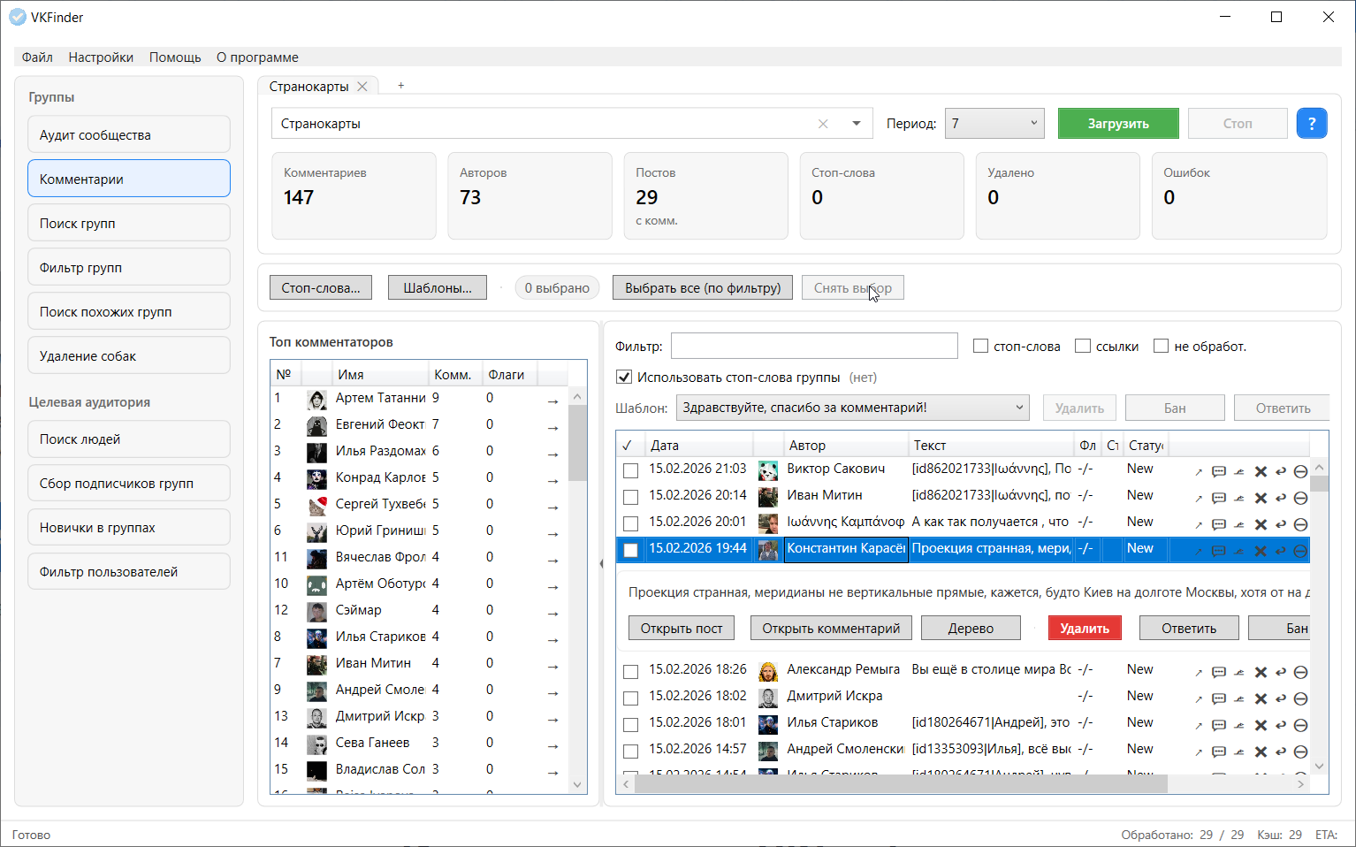This screenshot has width=1356, height=847.
Task: Click the delete X icon in Виктор Сакович's row
Action: [x=1261, y=471]
